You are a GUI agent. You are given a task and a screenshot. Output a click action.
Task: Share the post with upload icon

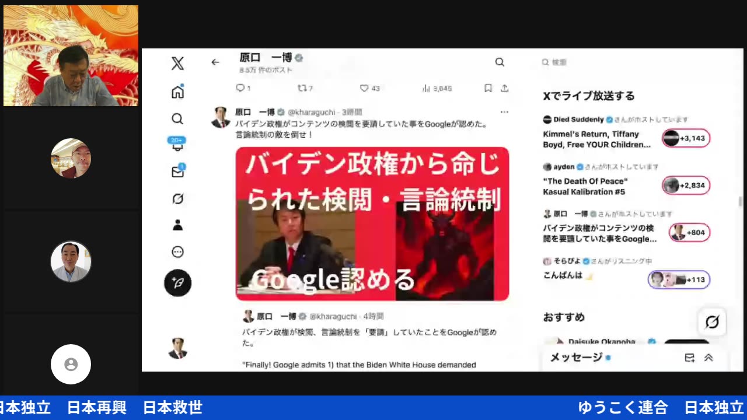pos(505,88)
